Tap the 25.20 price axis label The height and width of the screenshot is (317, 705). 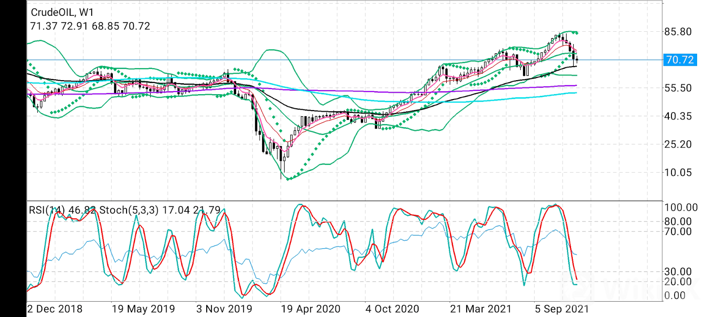coord(678,144)
